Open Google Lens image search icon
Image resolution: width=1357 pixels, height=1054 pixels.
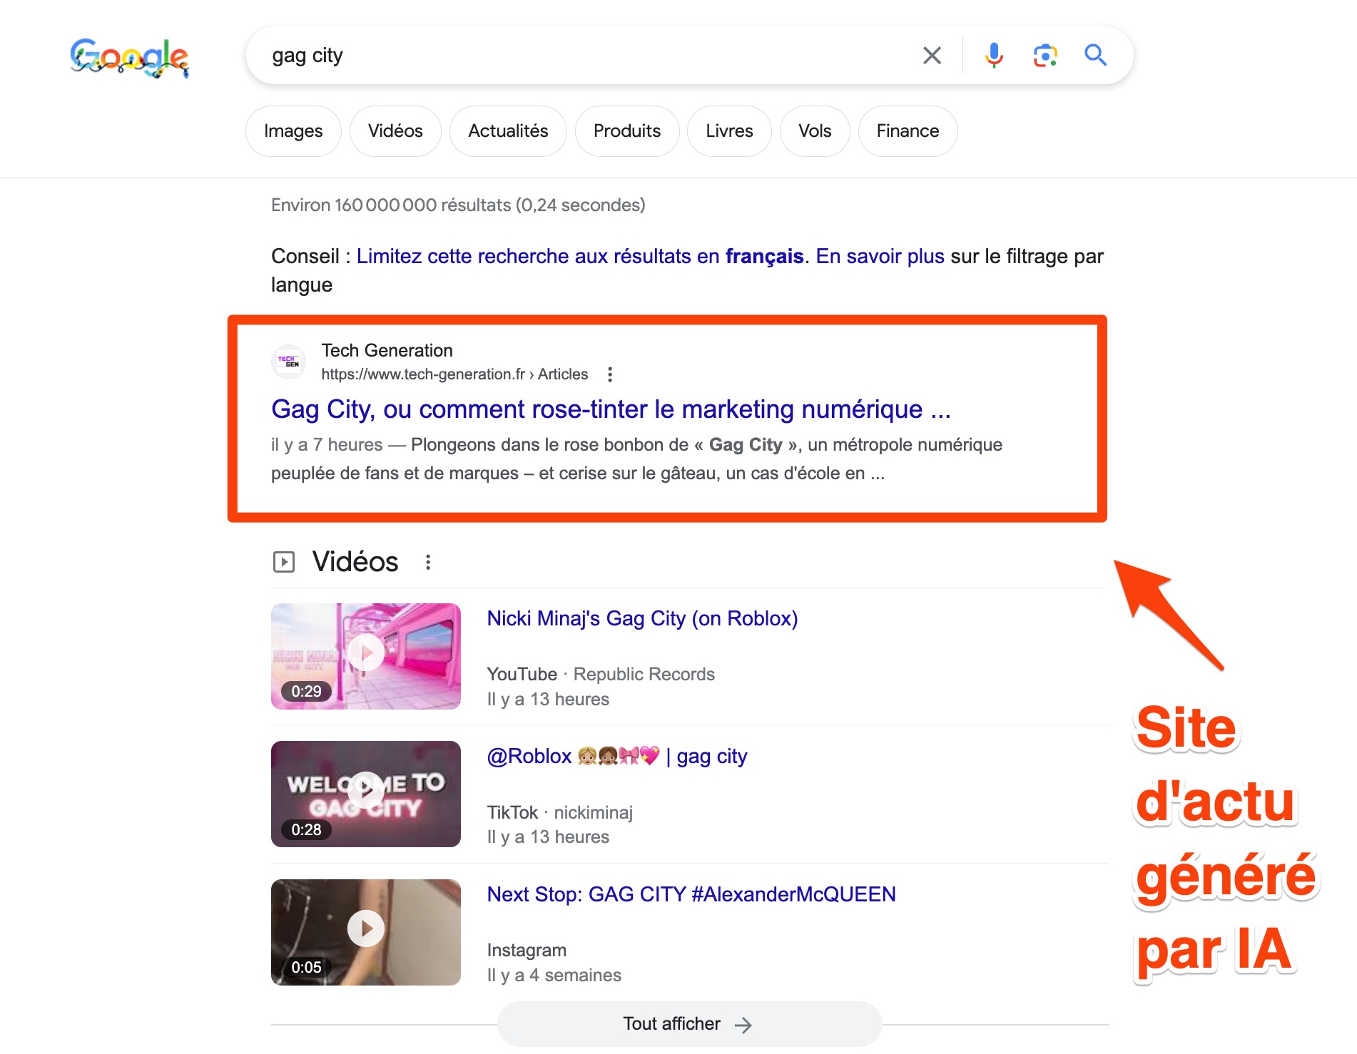point(1045,55)
